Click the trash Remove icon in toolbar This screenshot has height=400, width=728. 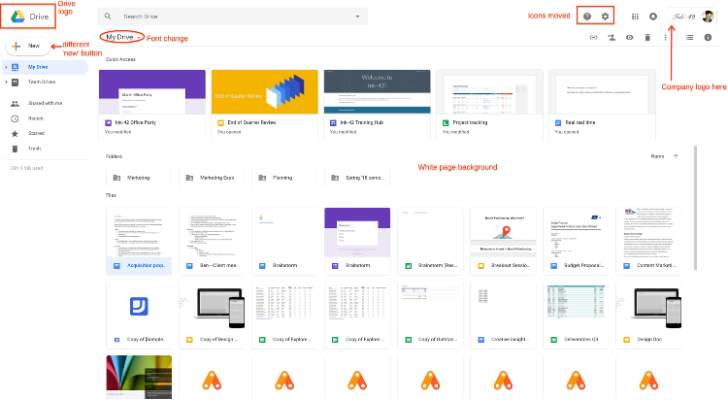(647, 37)
